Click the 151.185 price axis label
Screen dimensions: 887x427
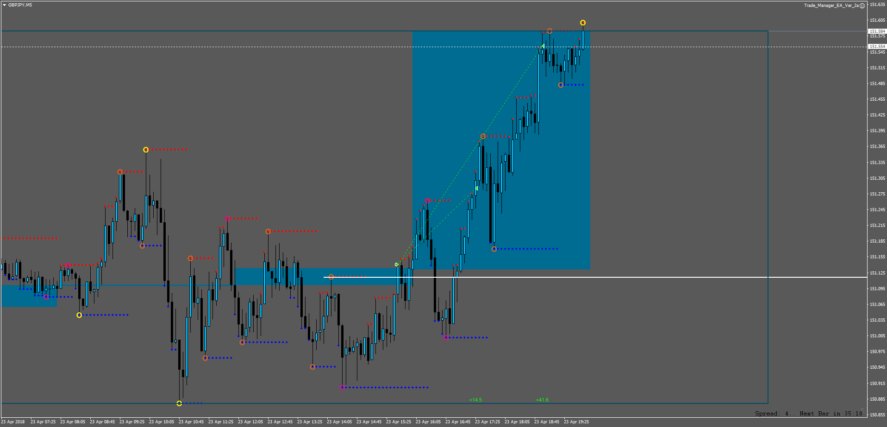point(878,241)
